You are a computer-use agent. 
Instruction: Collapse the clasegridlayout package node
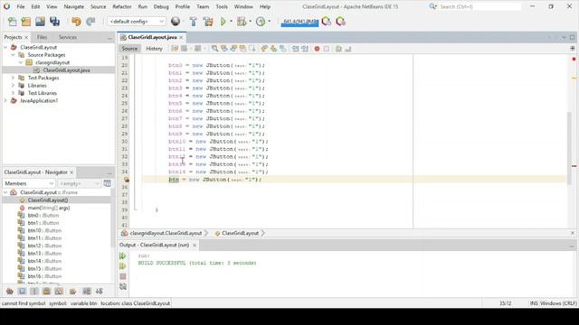coord(21,62)
